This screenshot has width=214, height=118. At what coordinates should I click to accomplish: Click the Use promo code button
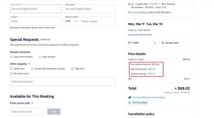pyautogui.click(x=54, y=112)
